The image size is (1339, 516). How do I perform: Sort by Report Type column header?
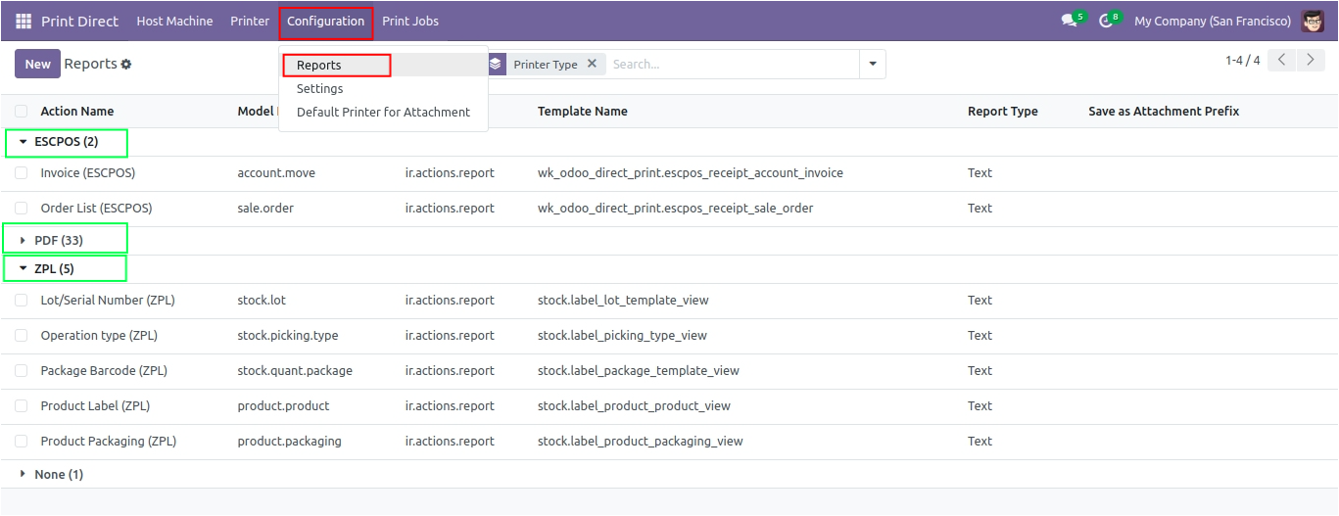(1002, 112)
